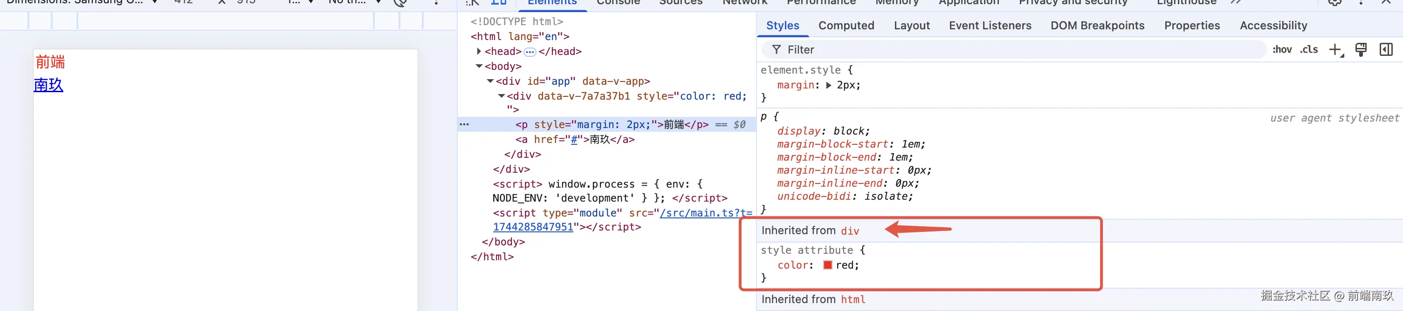Select the a href 南玖 row
The width and height of the screenshot is (1403, 311).
coord(575,140)
